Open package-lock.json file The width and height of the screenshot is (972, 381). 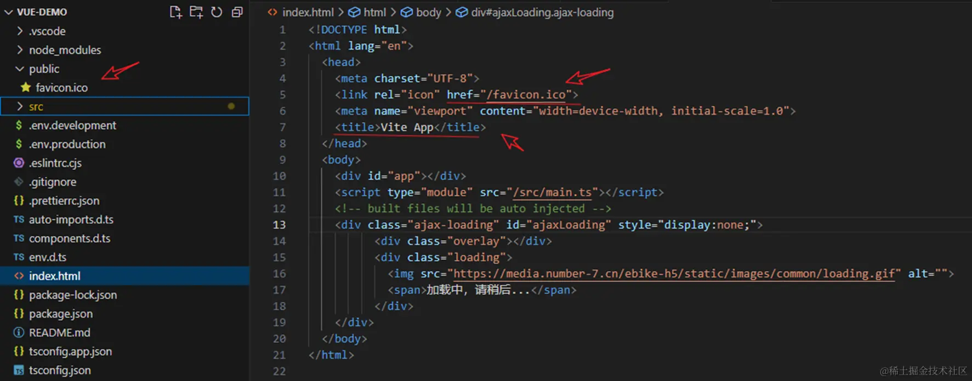[73, 295]
